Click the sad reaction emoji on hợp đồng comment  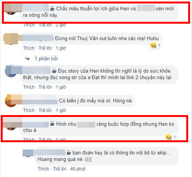(169, 137)
